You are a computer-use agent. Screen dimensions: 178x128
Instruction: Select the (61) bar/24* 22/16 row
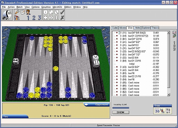(139, 39)
